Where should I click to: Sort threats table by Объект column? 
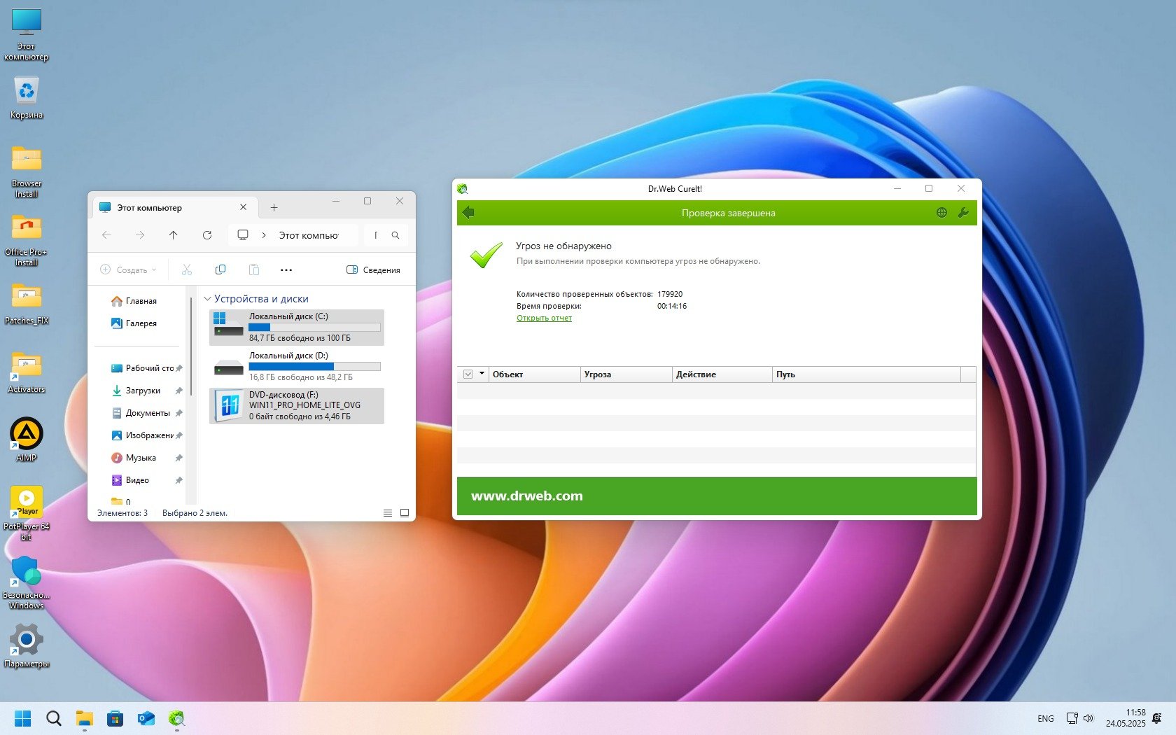click(535, 374)
